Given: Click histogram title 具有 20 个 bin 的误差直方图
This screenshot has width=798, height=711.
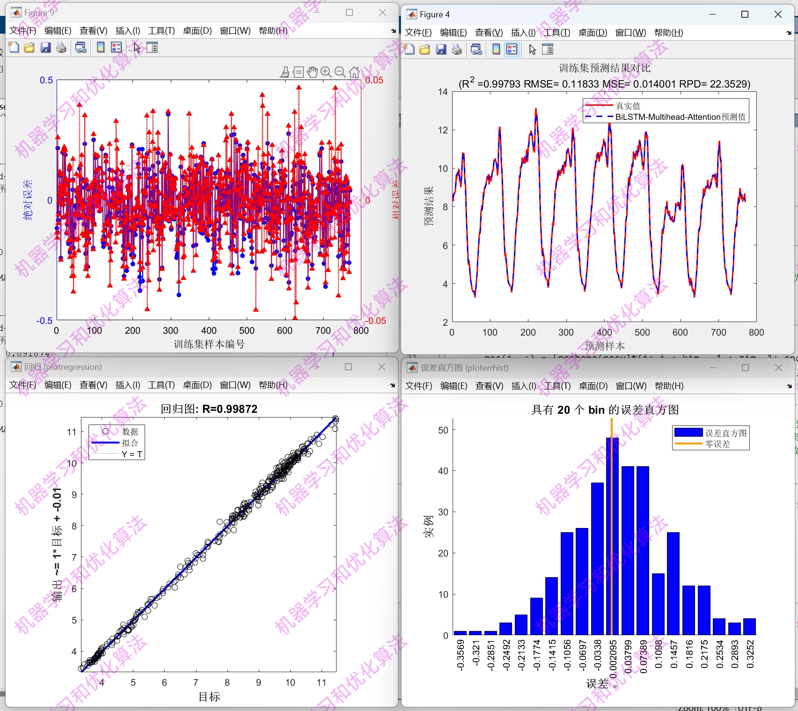Looking at the screenshot, I should [605, 410].
